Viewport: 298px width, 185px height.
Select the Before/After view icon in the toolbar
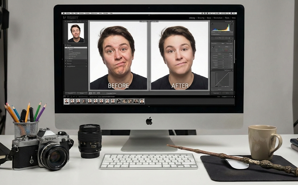(x=94, y=93)
